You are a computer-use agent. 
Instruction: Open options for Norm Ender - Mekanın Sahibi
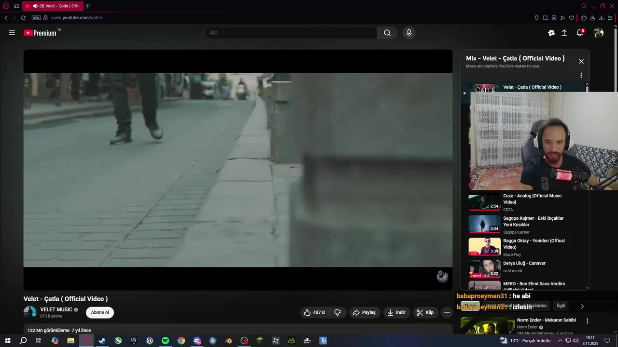(x=587, y=321)
